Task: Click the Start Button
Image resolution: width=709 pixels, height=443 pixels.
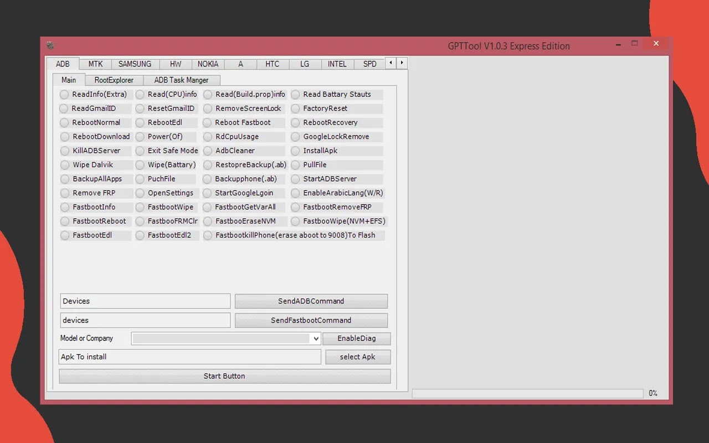Action: coord(224,376)
